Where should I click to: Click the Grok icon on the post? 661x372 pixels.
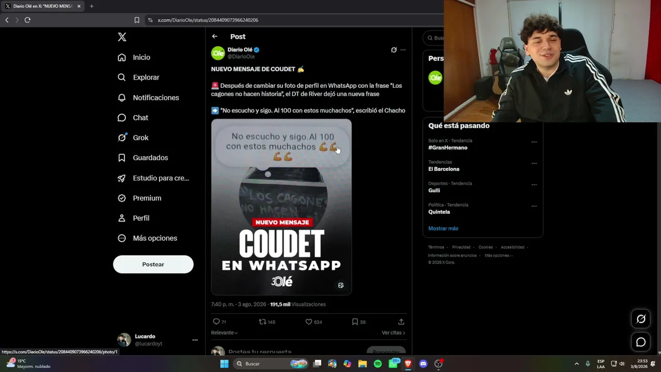pyautogui.click(x=394, y=50)
